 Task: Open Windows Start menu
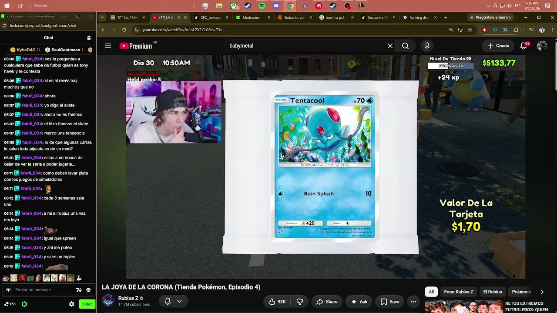click(x=7, y=6)
